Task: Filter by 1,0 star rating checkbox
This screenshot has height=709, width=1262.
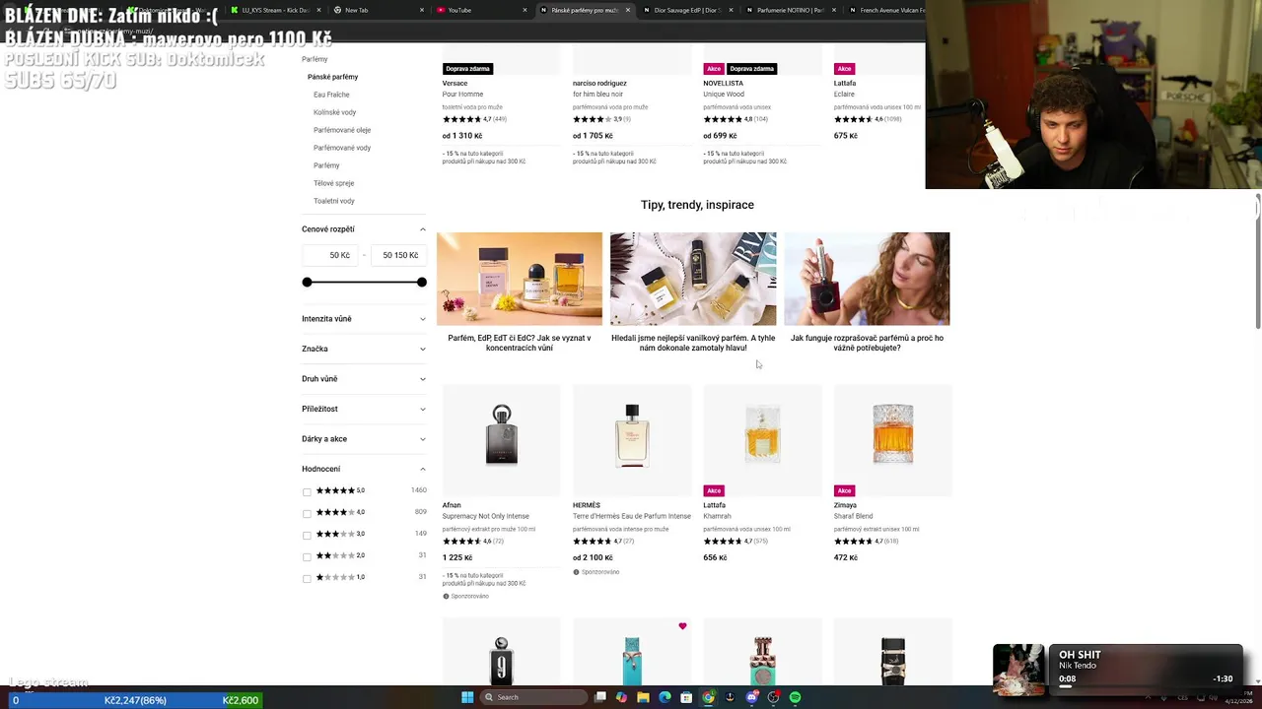Action: click(x=307, y=579)
